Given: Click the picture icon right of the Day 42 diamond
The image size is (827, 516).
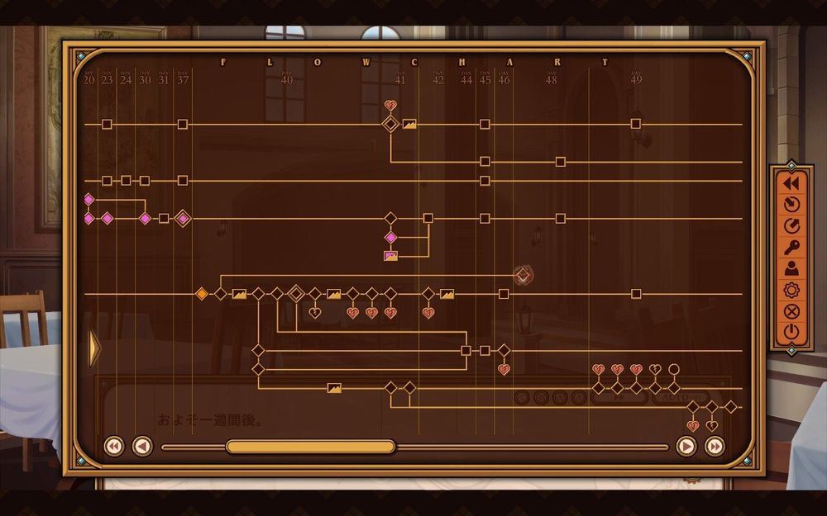Looking at the screenshot, I should pos(447,295).
